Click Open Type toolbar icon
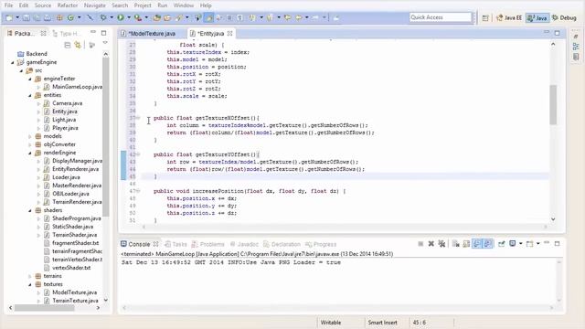This screenshot has width=585, height=329. coord(157,17)
